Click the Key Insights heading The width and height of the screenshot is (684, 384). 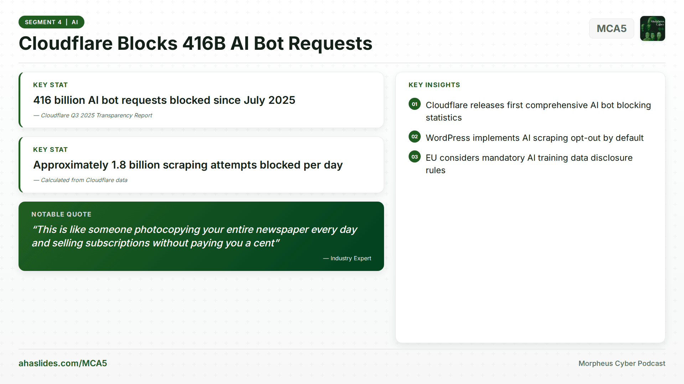(434, 85)
